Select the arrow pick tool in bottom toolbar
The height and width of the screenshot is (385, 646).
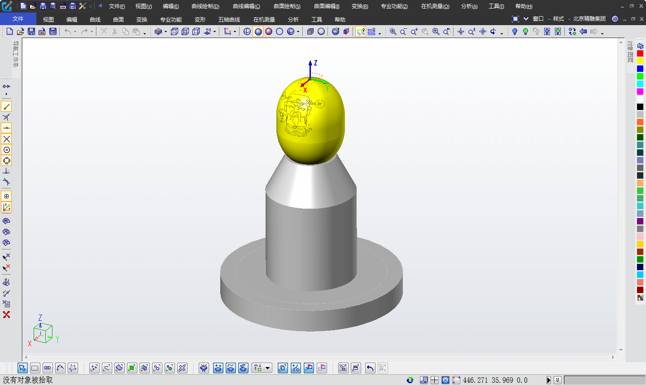pyautogui.click(x=22, y=368)
